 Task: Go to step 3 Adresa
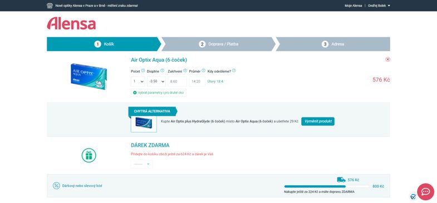pyautogui.click(x=333, y=44)
